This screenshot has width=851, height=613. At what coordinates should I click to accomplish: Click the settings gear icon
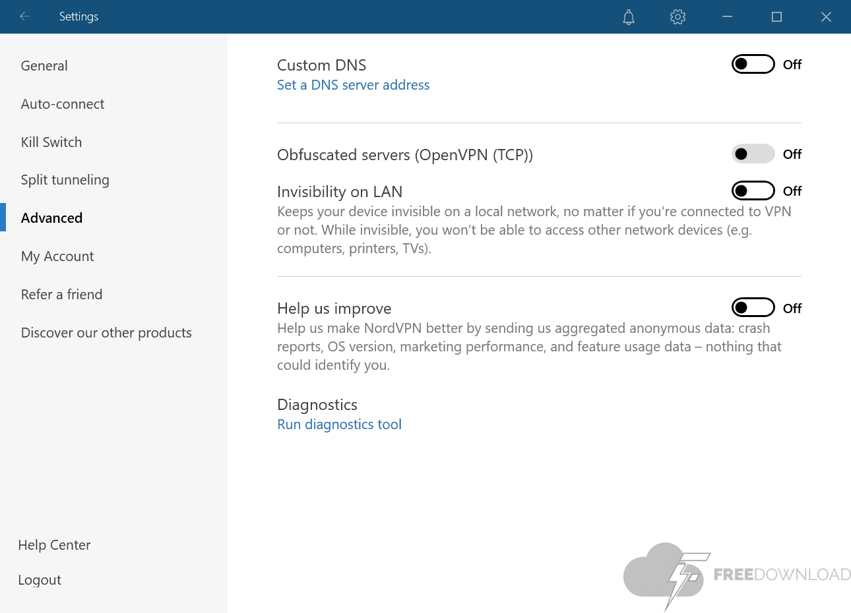678,17
